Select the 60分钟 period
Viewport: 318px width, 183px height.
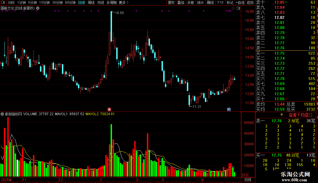coord(70,3)
